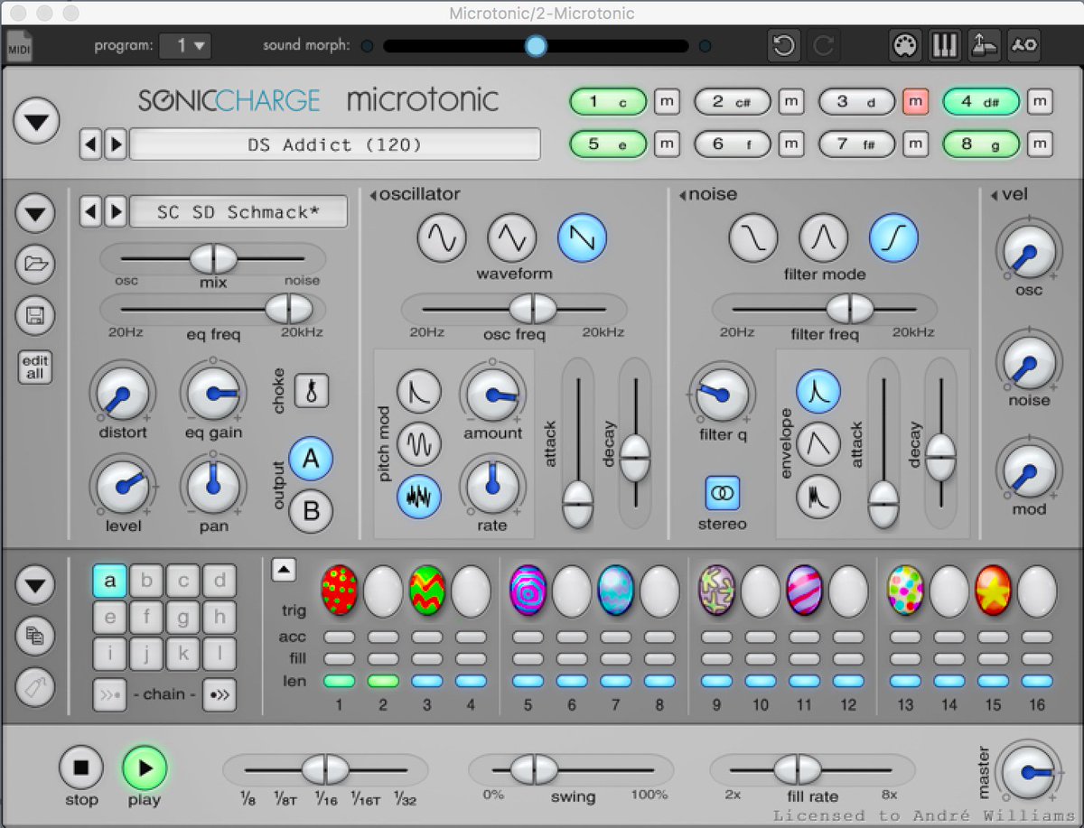This screenshot has height=828, width=1084.
Task: Mute drum channel 1
Action: pos(667,102)
